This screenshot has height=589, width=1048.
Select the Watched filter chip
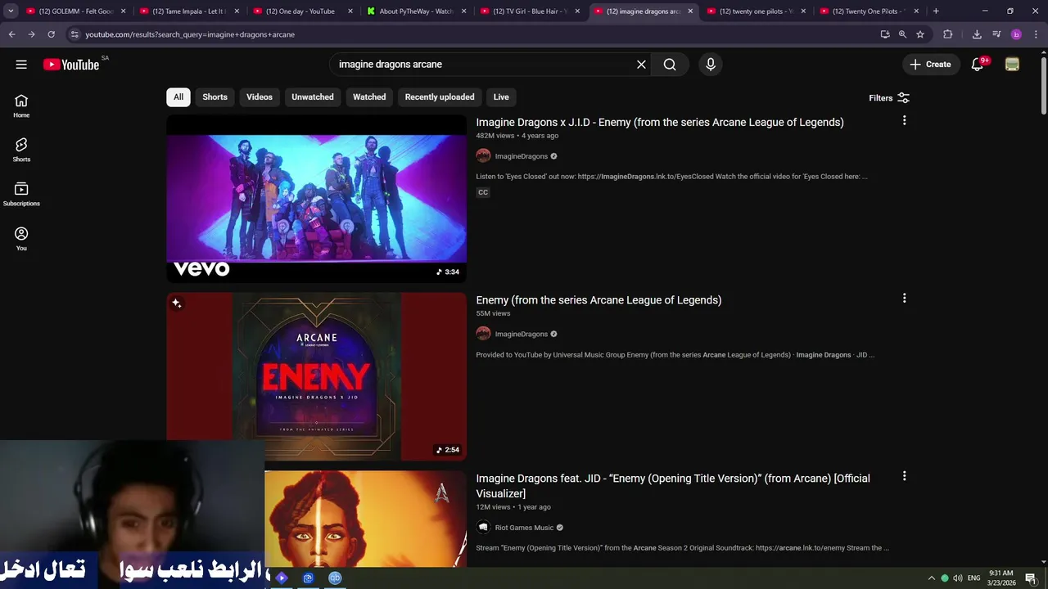(x=369, y=97)
